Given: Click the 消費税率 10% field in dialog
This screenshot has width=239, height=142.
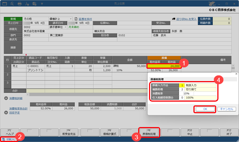Looking at the screenshot, I should (186, 93).
